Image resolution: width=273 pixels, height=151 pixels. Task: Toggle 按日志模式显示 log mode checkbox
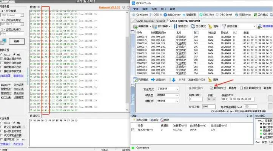(2, 59)
